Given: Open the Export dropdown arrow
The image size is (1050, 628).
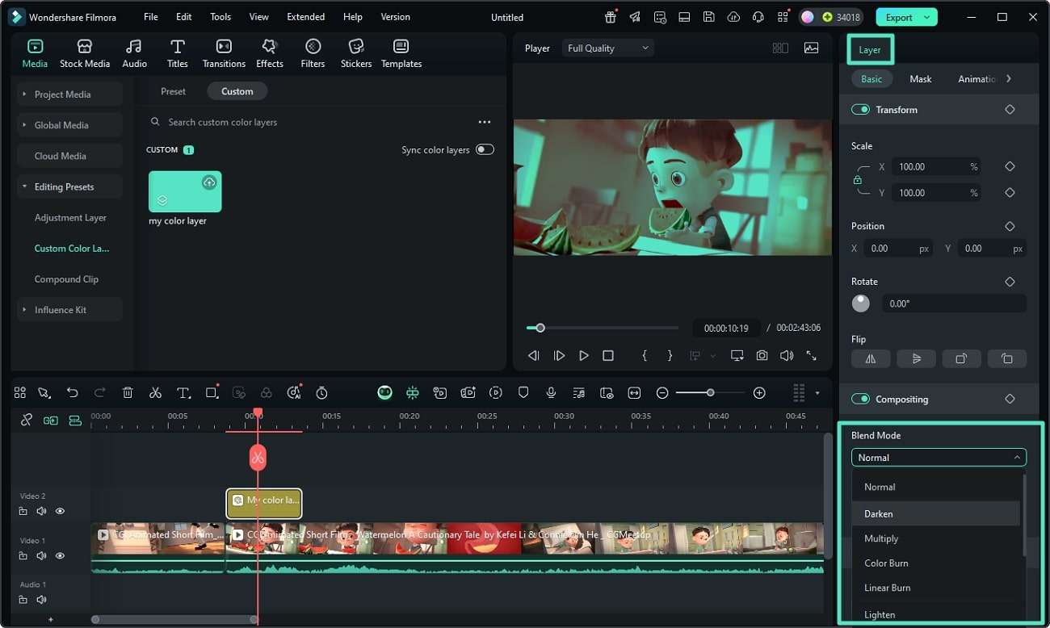Looking at the screenshot, I should pos(926,17).
